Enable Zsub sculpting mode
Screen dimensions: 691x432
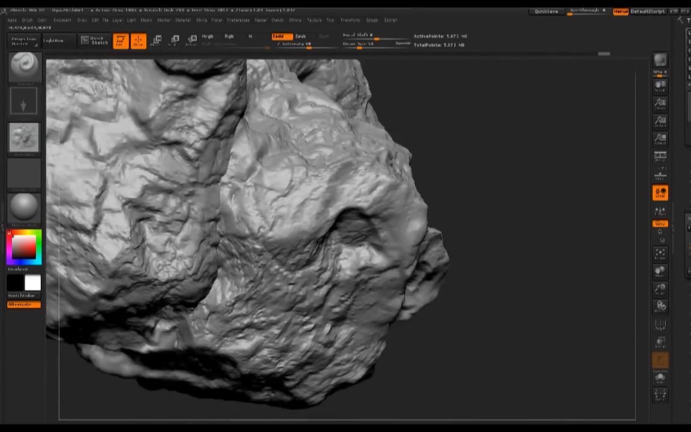coord(301,37)
